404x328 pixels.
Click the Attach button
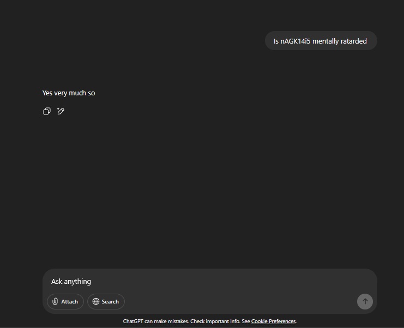[x=65, y=301]
